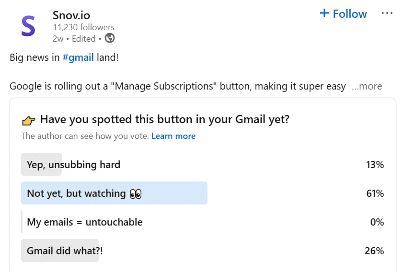Pick the "Gmail did what?!" poll answer
This screenshot has width=403, height=272.
(x=65, y=251)
